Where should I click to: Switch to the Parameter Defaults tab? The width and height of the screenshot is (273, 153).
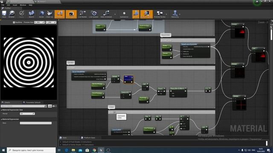tap(33, 102)
